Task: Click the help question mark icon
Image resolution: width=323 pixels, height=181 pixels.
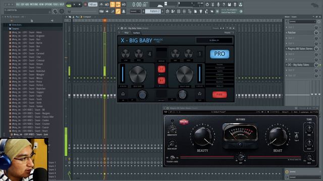Action: (224, 5)
